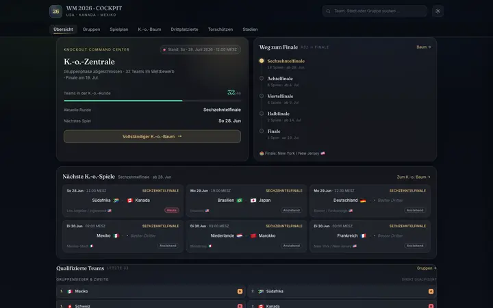Screen dimensions: 493x308
Task: Select the Achtelfinale stage marker
Action: coord(262,78)
